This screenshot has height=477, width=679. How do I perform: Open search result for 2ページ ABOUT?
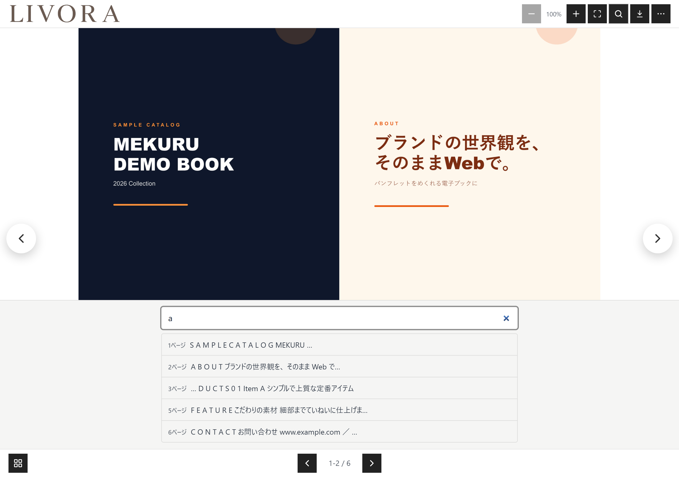pos(339,366)
